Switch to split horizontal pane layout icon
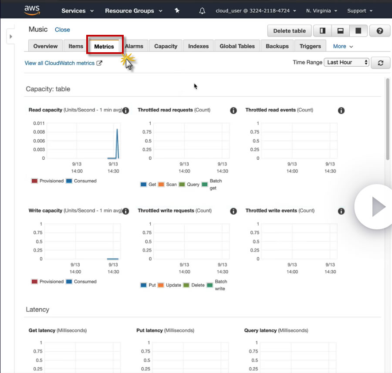The height and width of the screenshot is (373, 392). click(340, 31)
